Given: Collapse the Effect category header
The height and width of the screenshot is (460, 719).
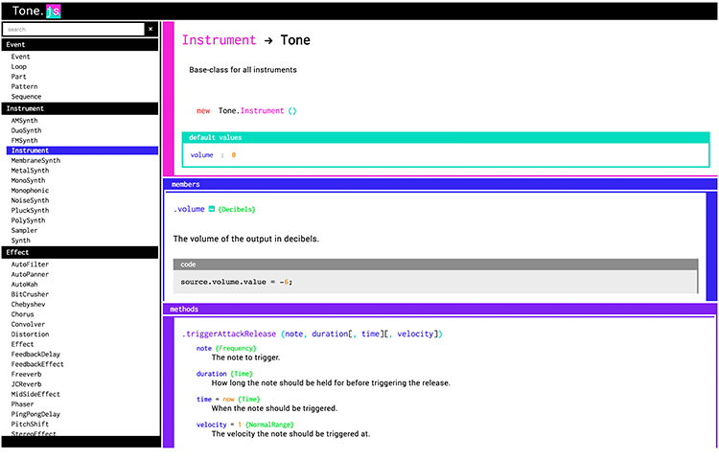Looking at the screenshot, I should click(x=81, y=252).
